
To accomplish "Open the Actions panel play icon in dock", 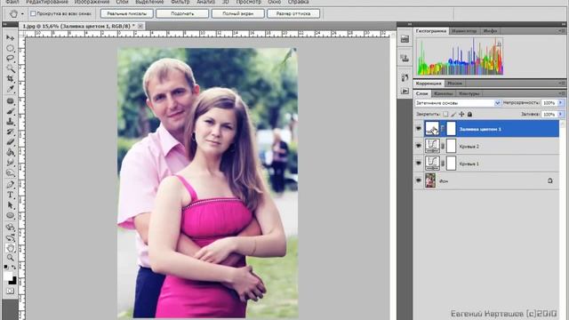I will pos(405,91).
